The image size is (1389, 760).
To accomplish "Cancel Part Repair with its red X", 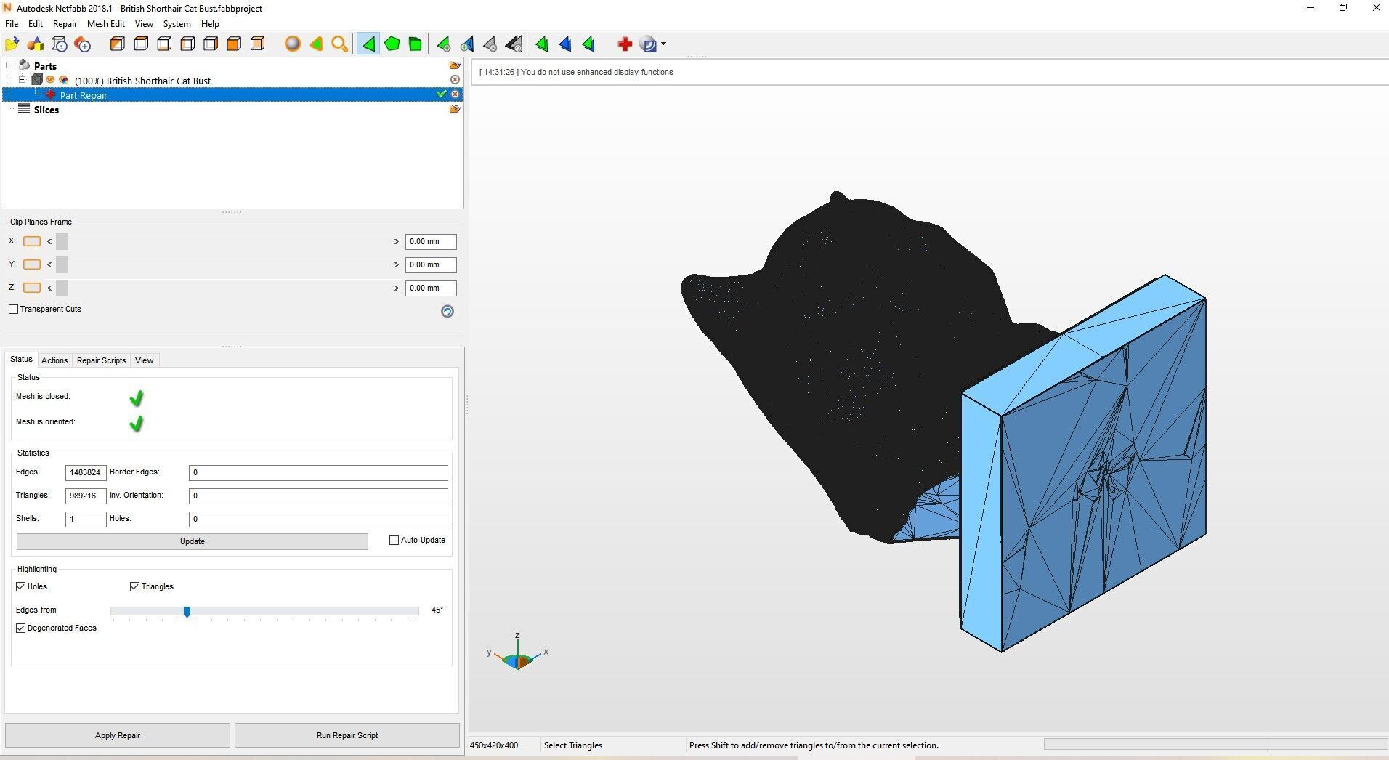I will (x=455, y=94).
